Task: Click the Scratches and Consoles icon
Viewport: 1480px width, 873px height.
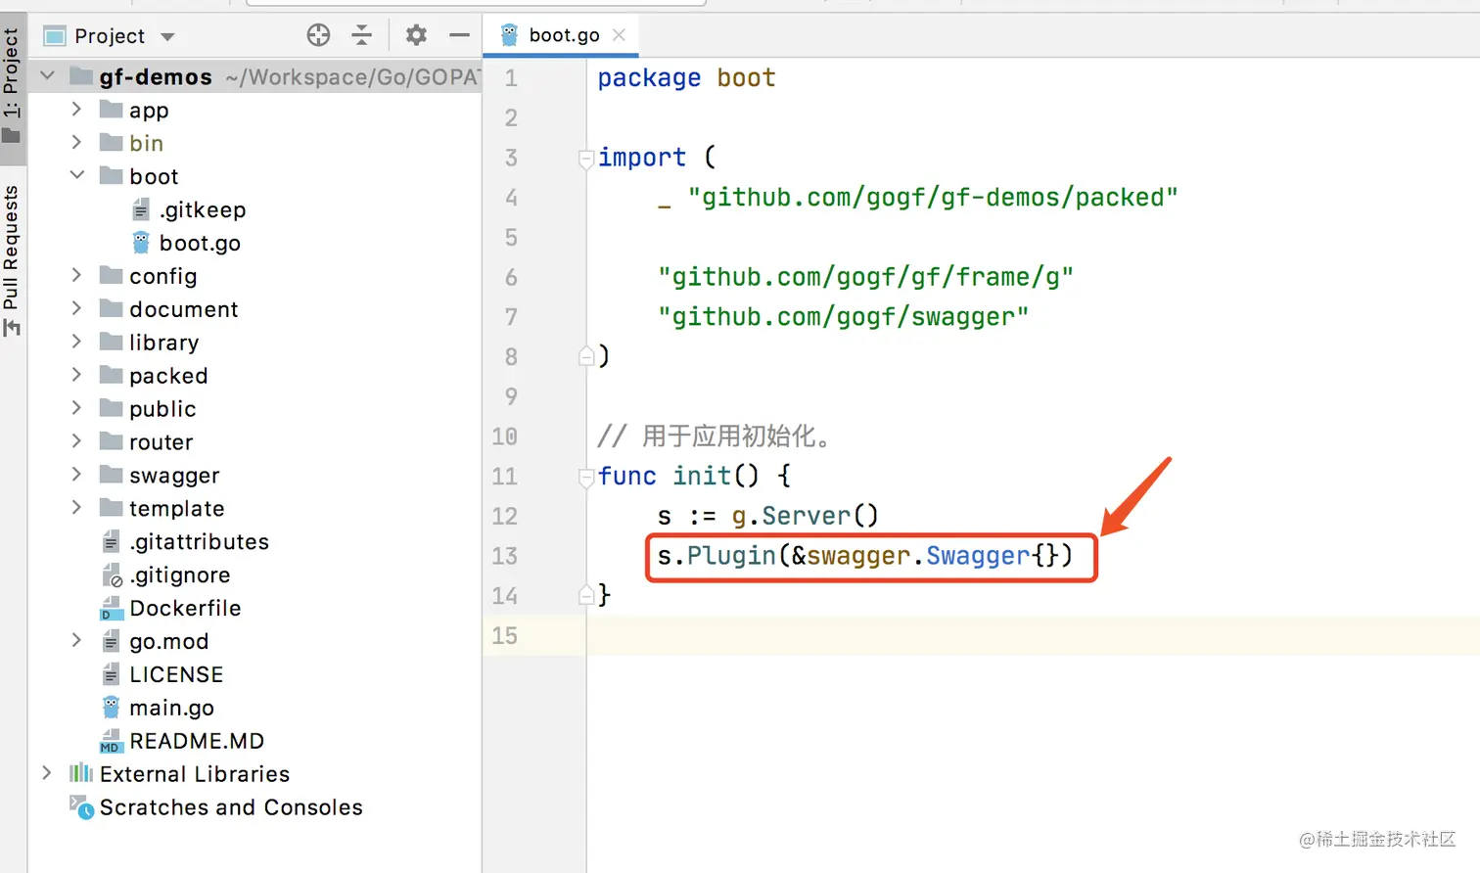Action: [x=81, y=807]
